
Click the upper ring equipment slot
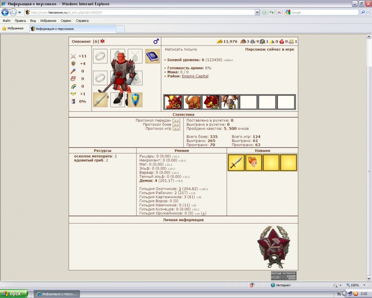pyautogui.click(x=100, y=56)
